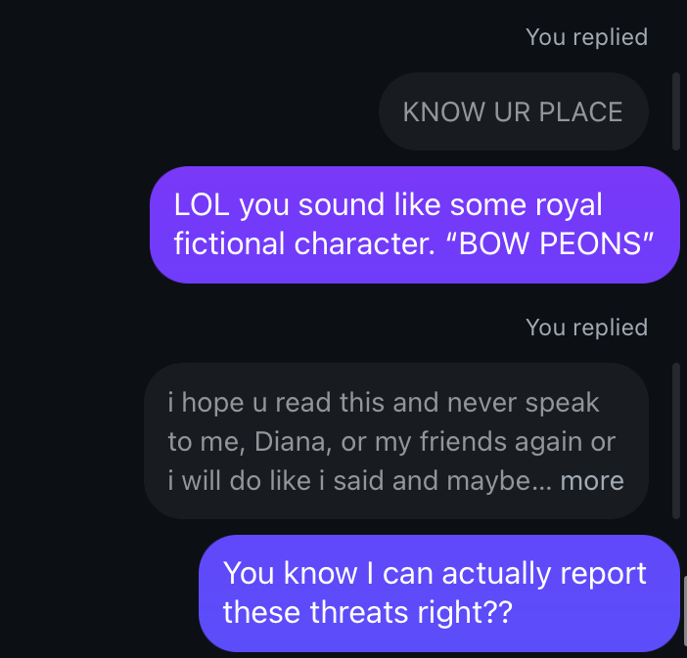687x658 pixels.
Task: Click the reply bar beside the Diana quote
Action: pyautogui.click(x=676, y=441)
